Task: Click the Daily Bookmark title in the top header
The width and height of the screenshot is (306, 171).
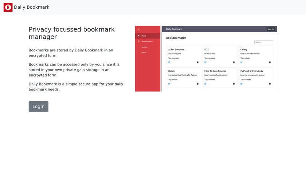Action: (x=32, y=7)
